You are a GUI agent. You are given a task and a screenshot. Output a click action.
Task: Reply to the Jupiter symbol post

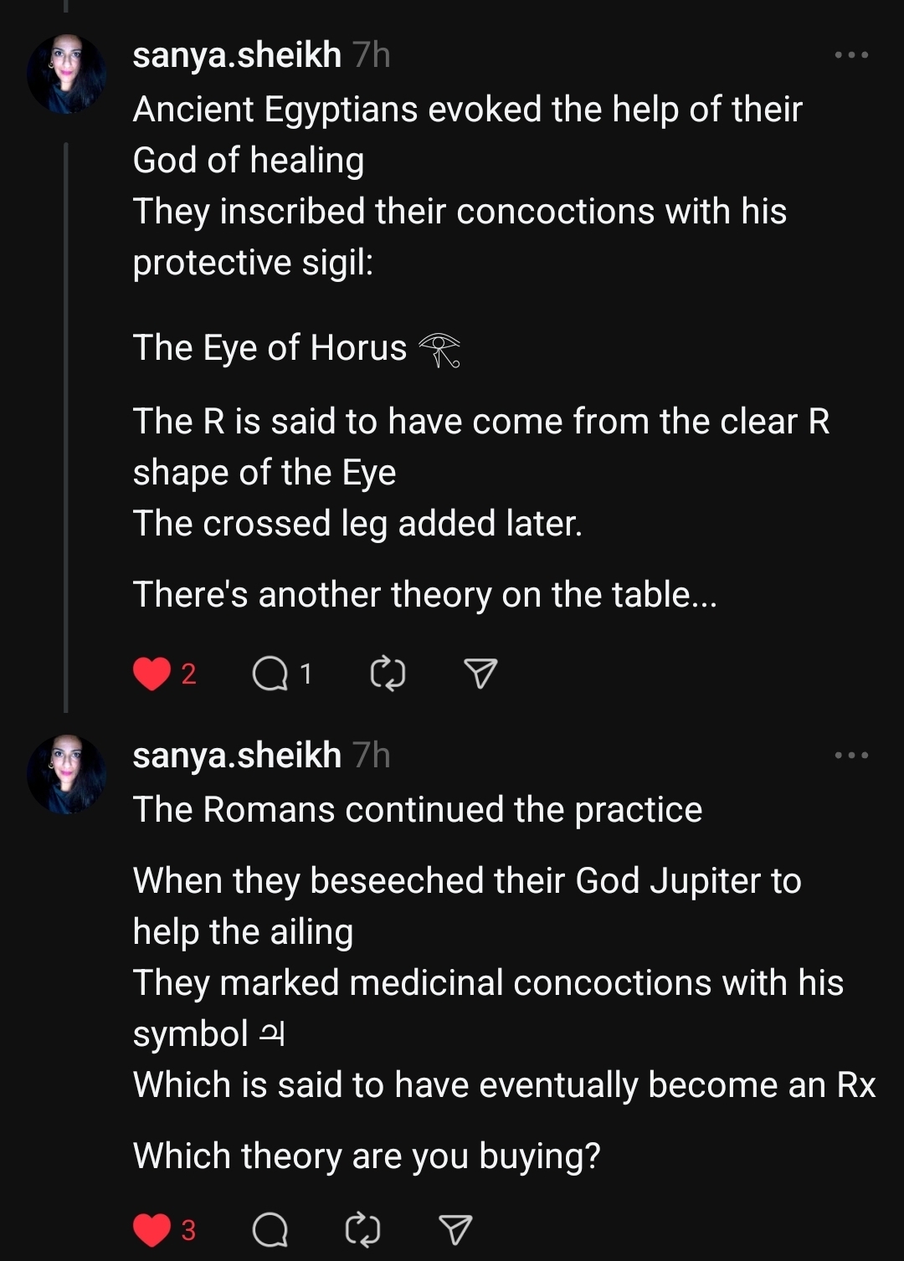point(270,1230)
